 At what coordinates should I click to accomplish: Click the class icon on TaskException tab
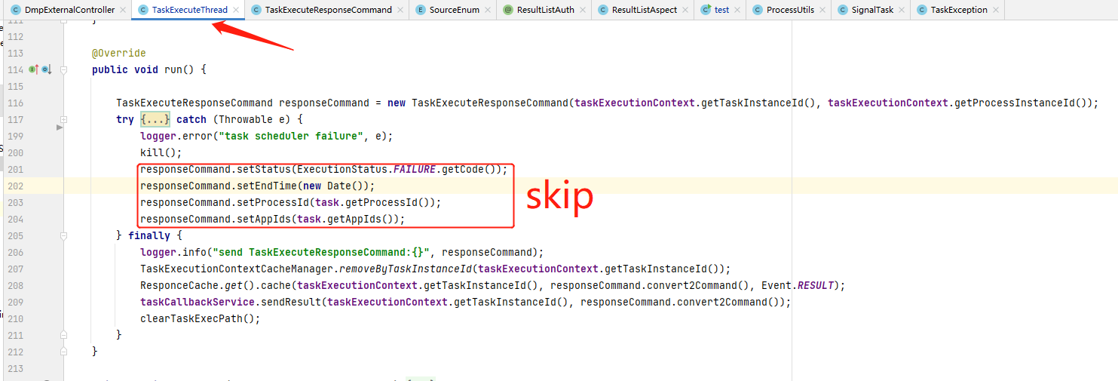[x=922, y=10]
